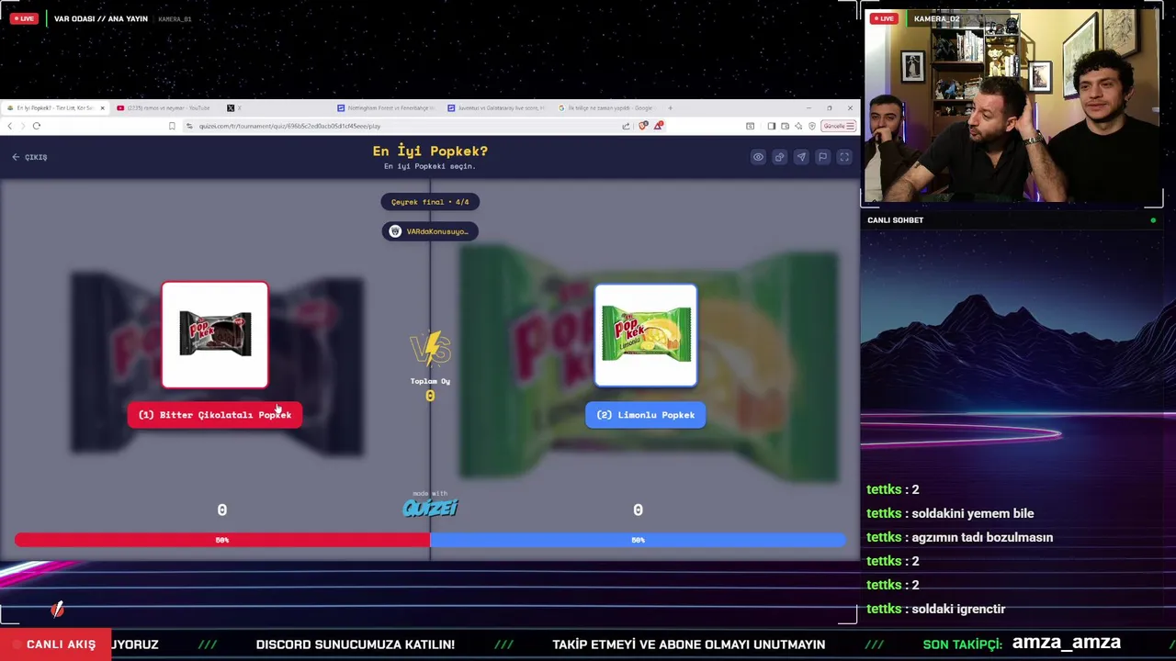Switch to the Google search tab
This screenshot has width=1176, height=661.
pos(606,108)
